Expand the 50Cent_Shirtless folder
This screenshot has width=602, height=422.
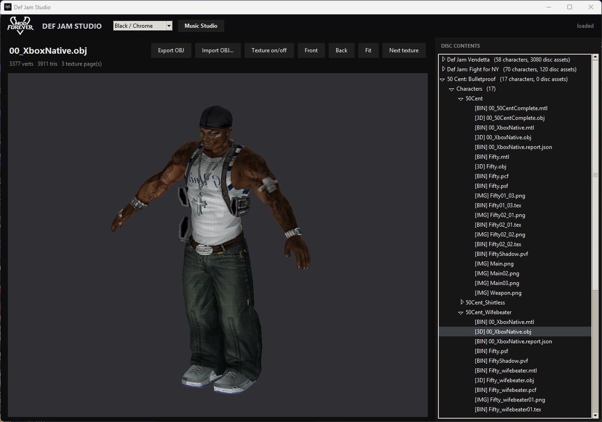point(462,303)
